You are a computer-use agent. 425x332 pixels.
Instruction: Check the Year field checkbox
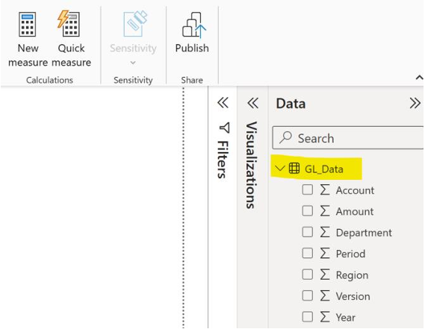click(x=308, y=316)
